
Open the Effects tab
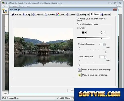coord(105,15)
